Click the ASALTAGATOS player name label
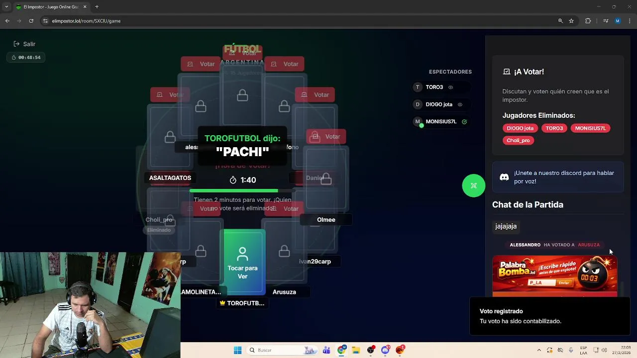This screenshot has width=637, height=358. 170,178
